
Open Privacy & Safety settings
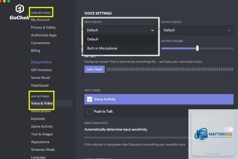pyautogui.click(x=43, y=27)
